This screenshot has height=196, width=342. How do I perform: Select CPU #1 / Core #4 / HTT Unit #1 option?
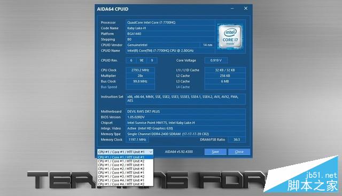click(126, 181)
